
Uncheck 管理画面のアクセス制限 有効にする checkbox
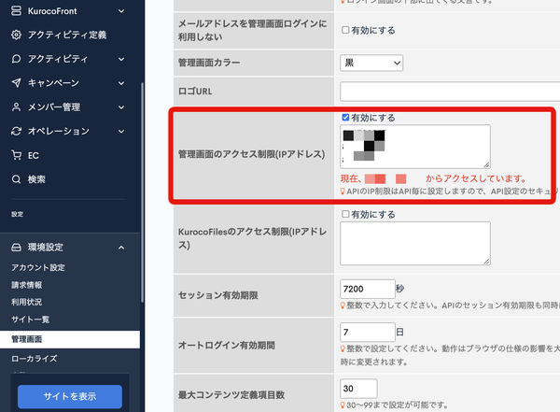click(345, 118)
